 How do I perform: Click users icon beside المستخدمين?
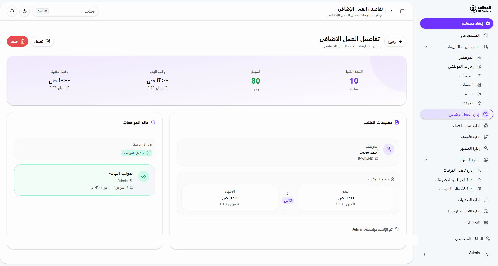[x=486, y=35]
